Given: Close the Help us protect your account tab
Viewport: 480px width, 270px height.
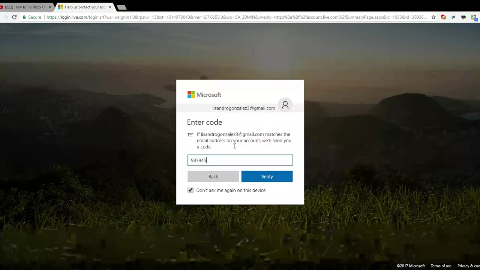Looking at the screenshot, I should click(x=110, y=7).
